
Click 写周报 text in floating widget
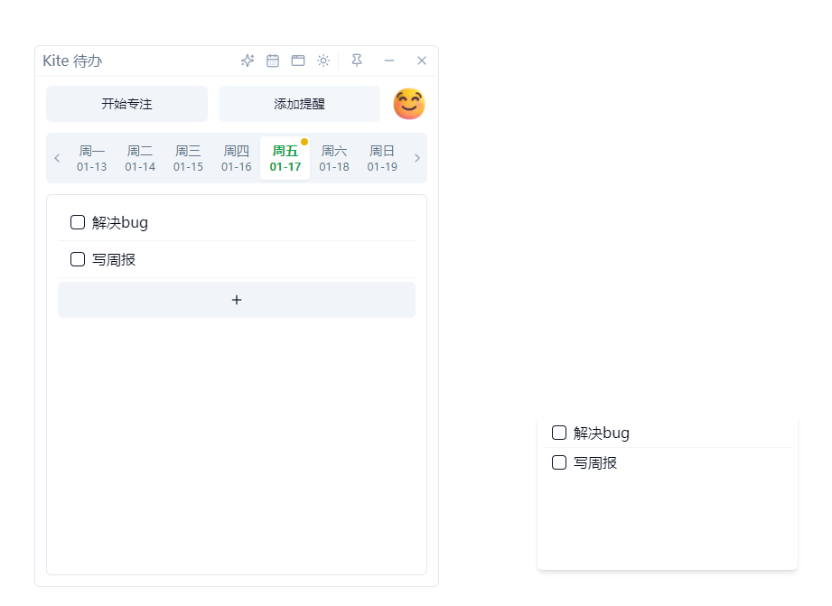point(594,462)
